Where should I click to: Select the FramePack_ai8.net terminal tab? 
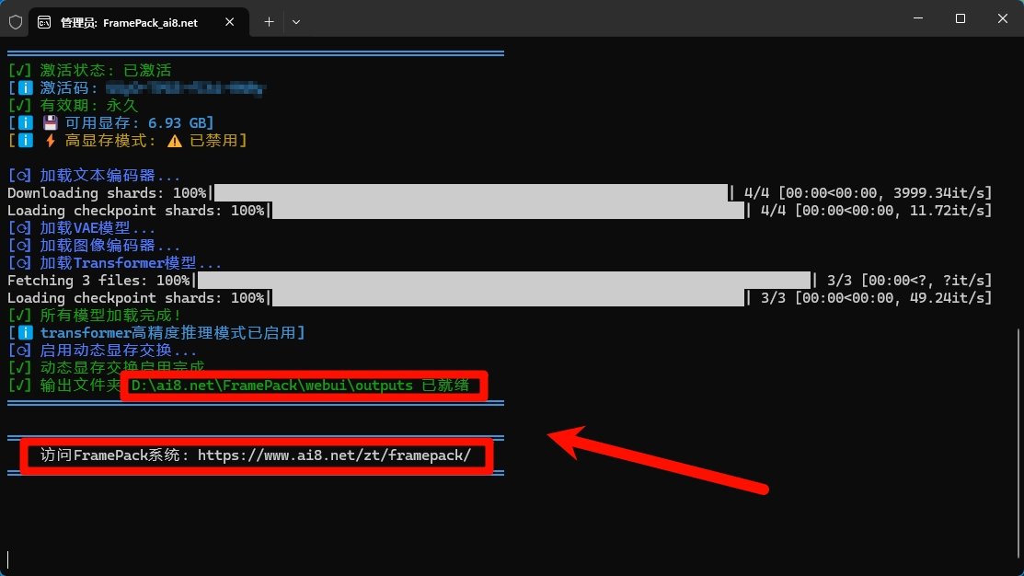[137, 22]
